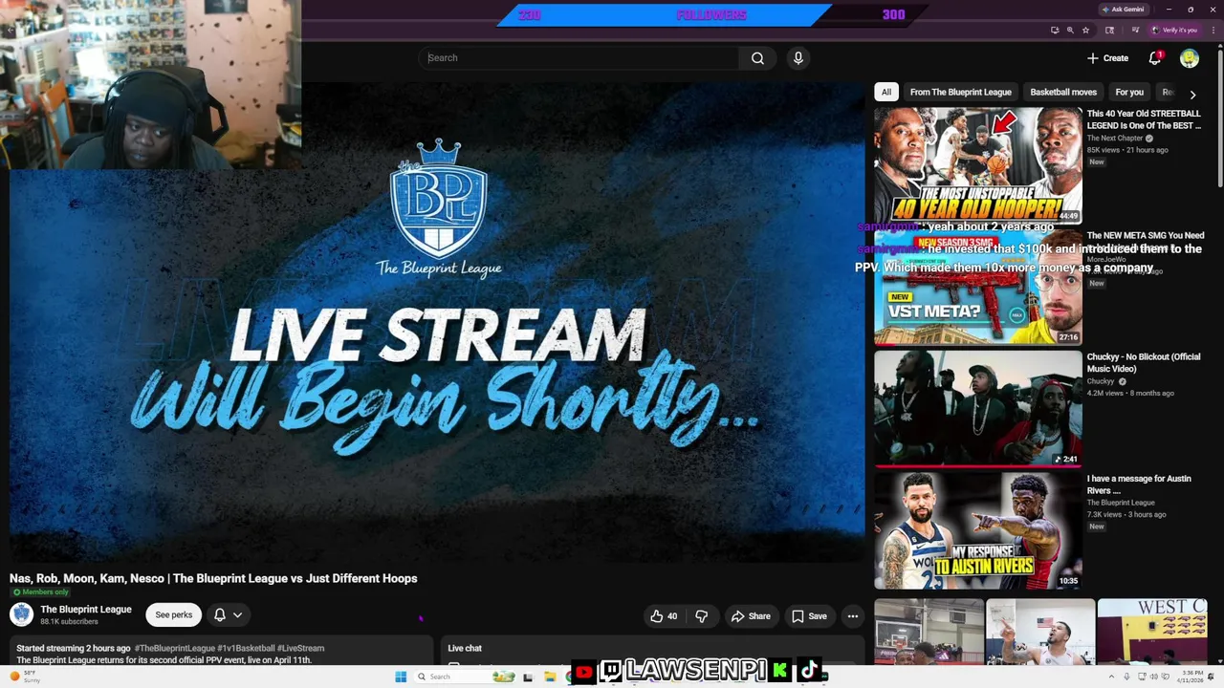Viewport: 1224px width, 688px height.
Task: Focus the YouTube search field
Action: 579,58
